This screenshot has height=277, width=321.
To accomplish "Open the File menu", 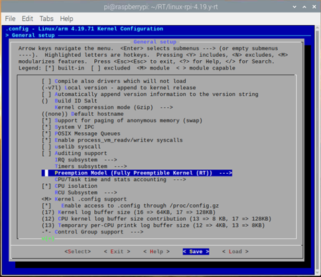I will click(x=10, y=19).
